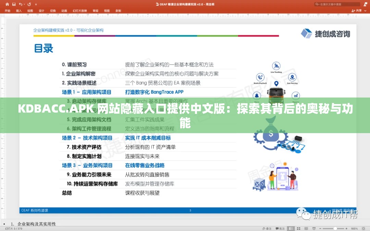Click 从批发转向直接销售 description
Viewport: 370px width, 231px height.
coord(147,175)
